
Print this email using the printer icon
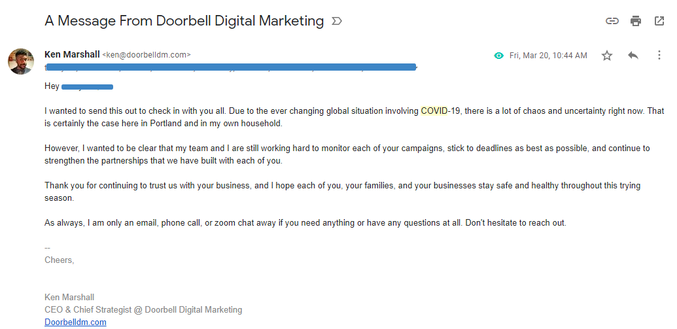click(636, 21)
